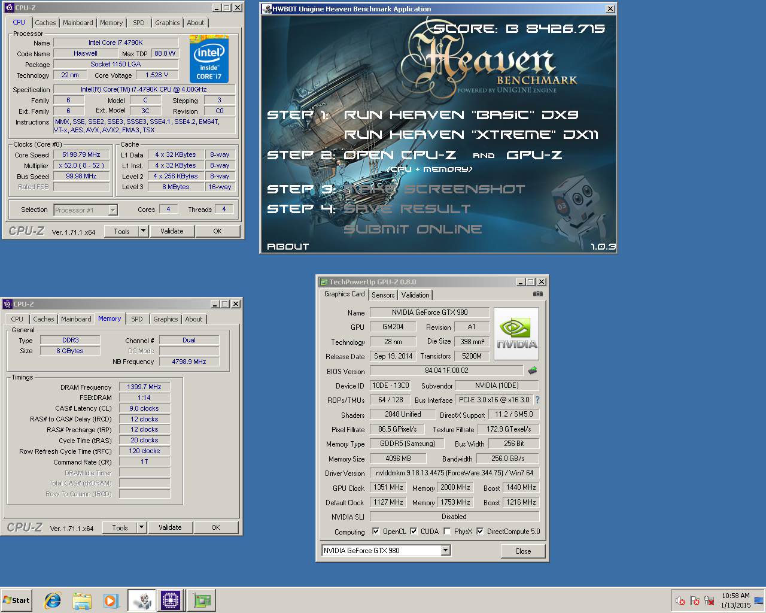This screenshot has width=766, height=613.
Task: Switch to the Sensors tab in GPU-Z
Action: [x=383, y=295]
